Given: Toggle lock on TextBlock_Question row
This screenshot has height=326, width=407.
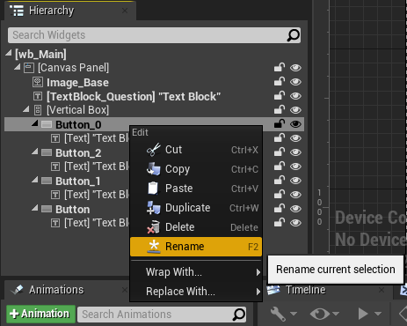Looking at the screenshot, I should click(x=280, y=96).
